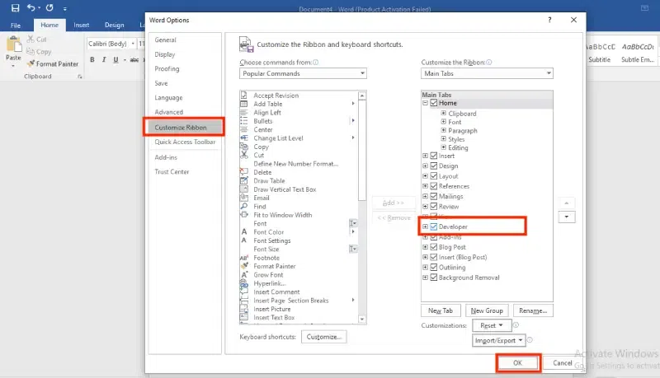Toggle Bold in Word ribbon font group
The width and height of the screenshot is (660, 378).
tap(92, 59)
